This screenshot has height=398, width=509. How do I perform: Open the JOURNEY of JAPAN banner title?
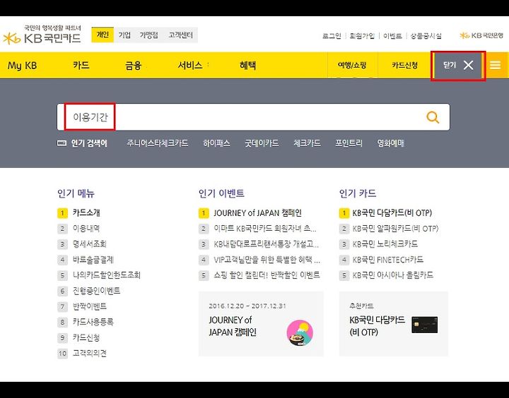pyautogui.click(x=233, y=326)
